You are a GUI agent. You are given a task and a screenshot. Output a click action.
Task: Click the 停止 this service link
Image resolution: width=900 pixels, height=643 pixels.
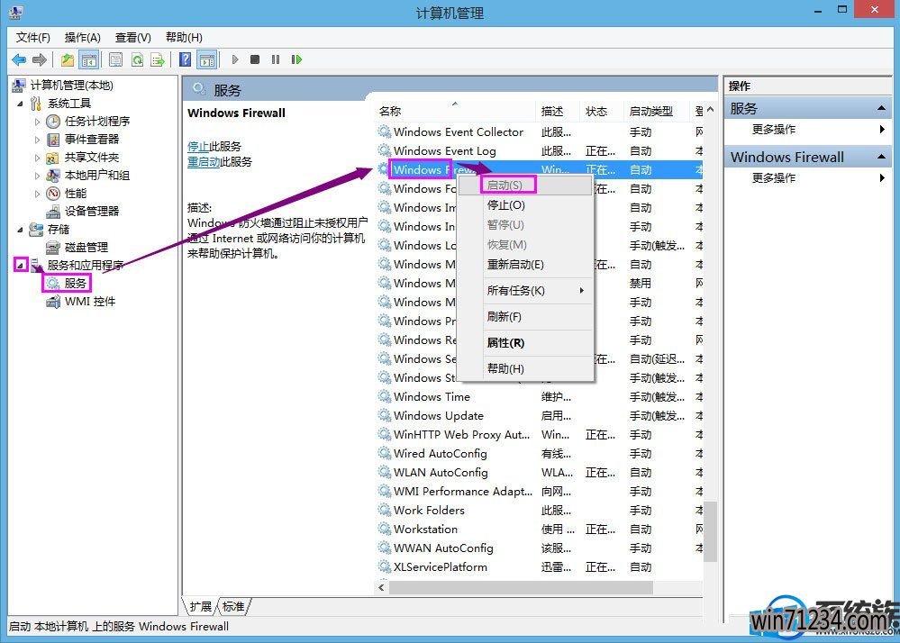[198, 147]
